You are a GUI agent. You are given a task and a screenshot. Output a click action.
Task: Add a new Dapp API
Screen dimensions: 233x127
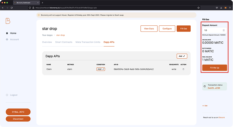[182, 56]
